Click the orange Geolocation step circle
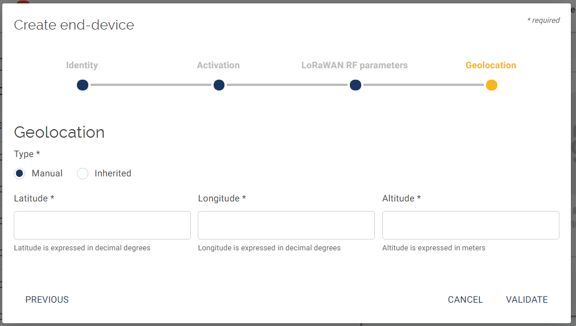Screen dimensions: 576x326 pos(492,85)
